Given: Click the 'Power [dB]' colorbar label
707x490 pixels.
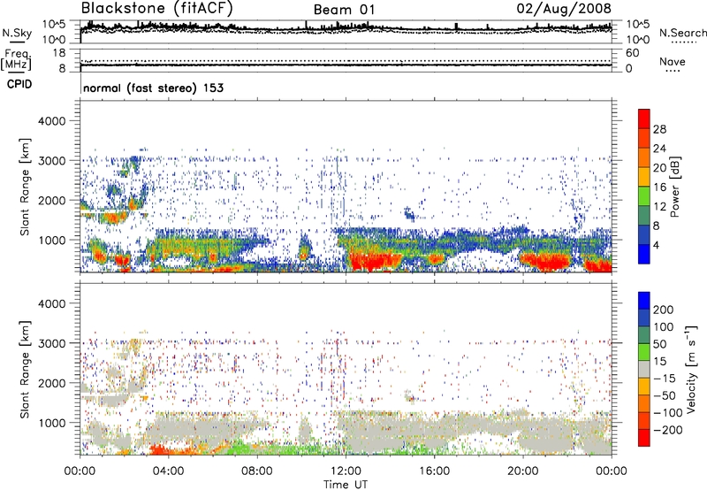Looking at the screenshot, I should click(674, 187).
